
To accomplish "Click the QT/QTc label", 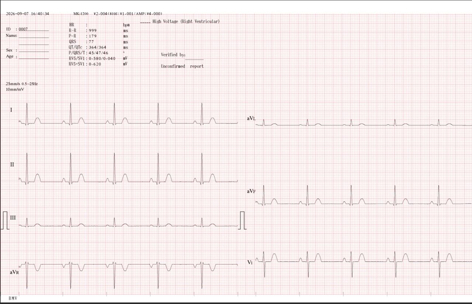I will click(x=76, y=47).
